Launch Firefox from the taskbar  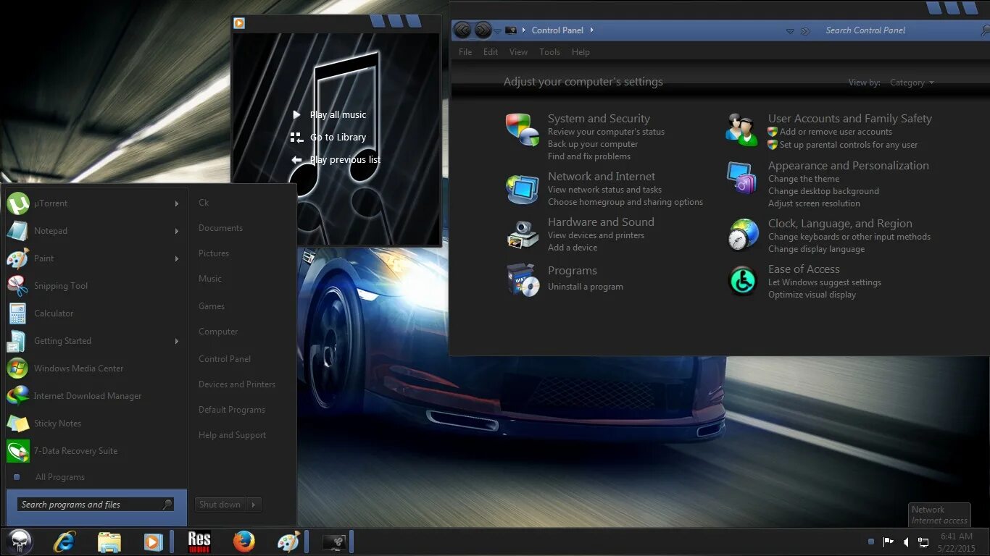[244, 542]
